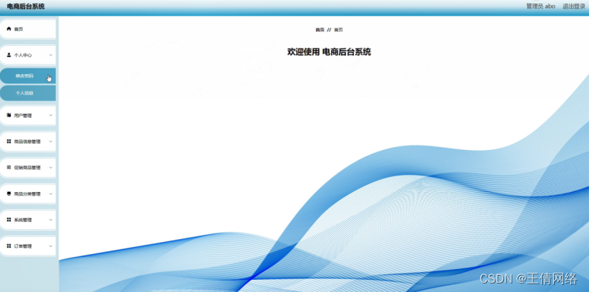Click the grid icon beside 商品信息管理
The image size is (589, 292).
coord(9,141)
